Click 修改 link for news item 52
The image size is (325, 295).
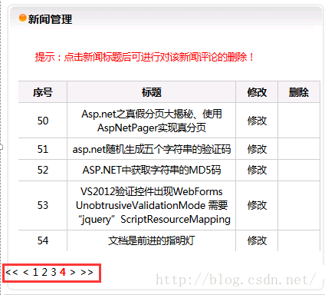[257, 170]
